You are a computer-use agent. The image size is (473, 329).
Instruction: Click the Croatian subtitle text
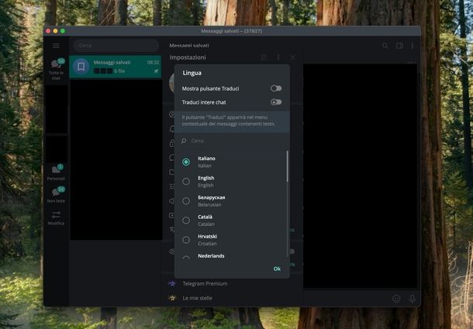[x=207, y=243]
